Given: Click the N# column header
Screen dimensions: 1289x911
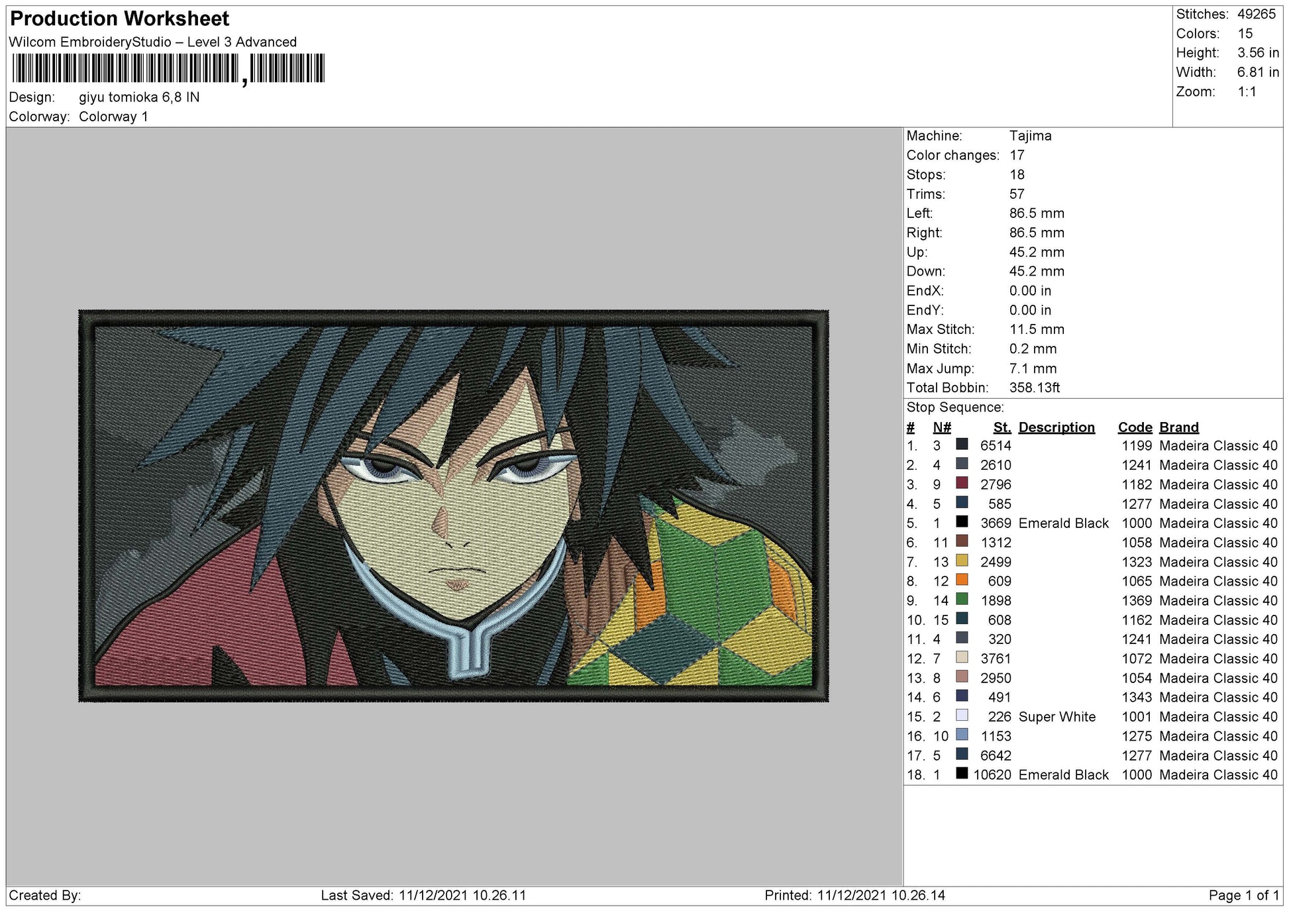Looking at the screenshot, I should pyautogui.click(x=942, y=427).
